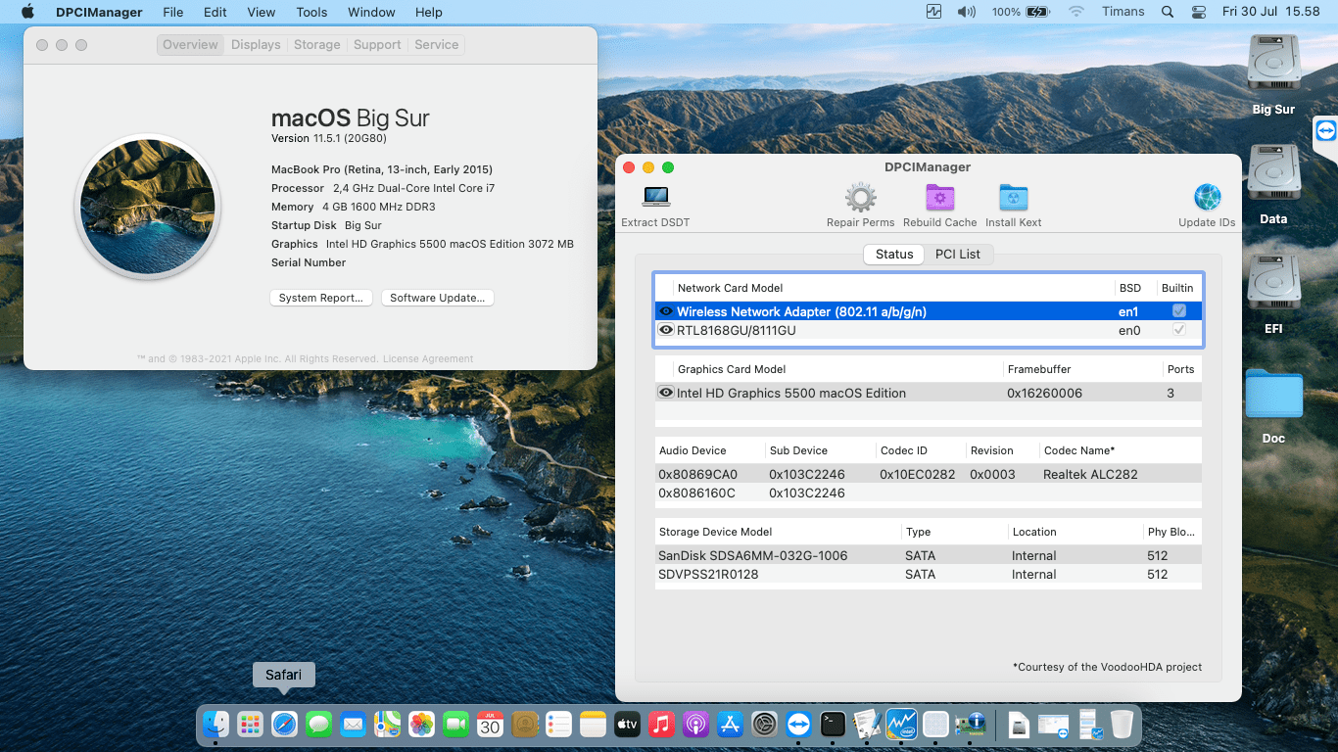Open the Data drive on desktop
The image size is (1338, 752).
[1273, 172]
